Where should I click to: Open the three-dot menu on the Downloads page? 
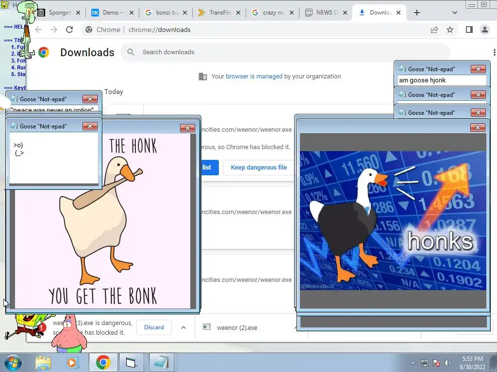pyautogui.click(x=494, y=52)
